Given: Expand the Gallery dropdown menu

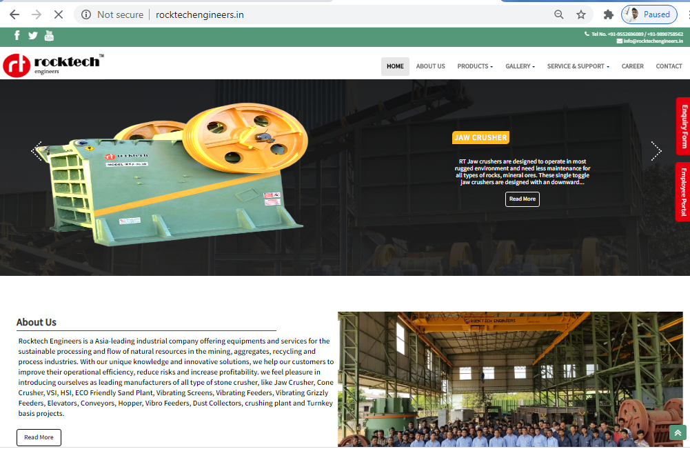Looking at the screenshot, I should 520,66.
